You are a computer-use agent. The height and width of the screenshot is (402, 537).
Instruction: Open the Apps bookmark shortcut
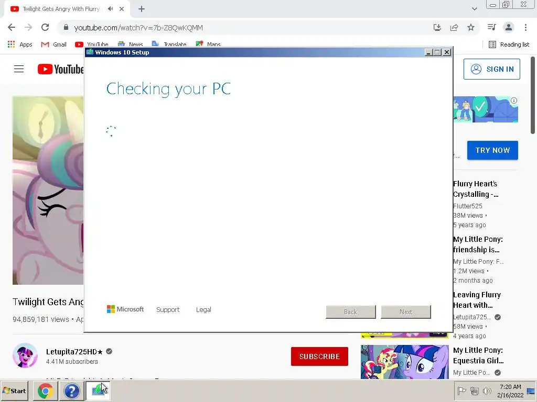pyautogui.click(x=20, y=44)
